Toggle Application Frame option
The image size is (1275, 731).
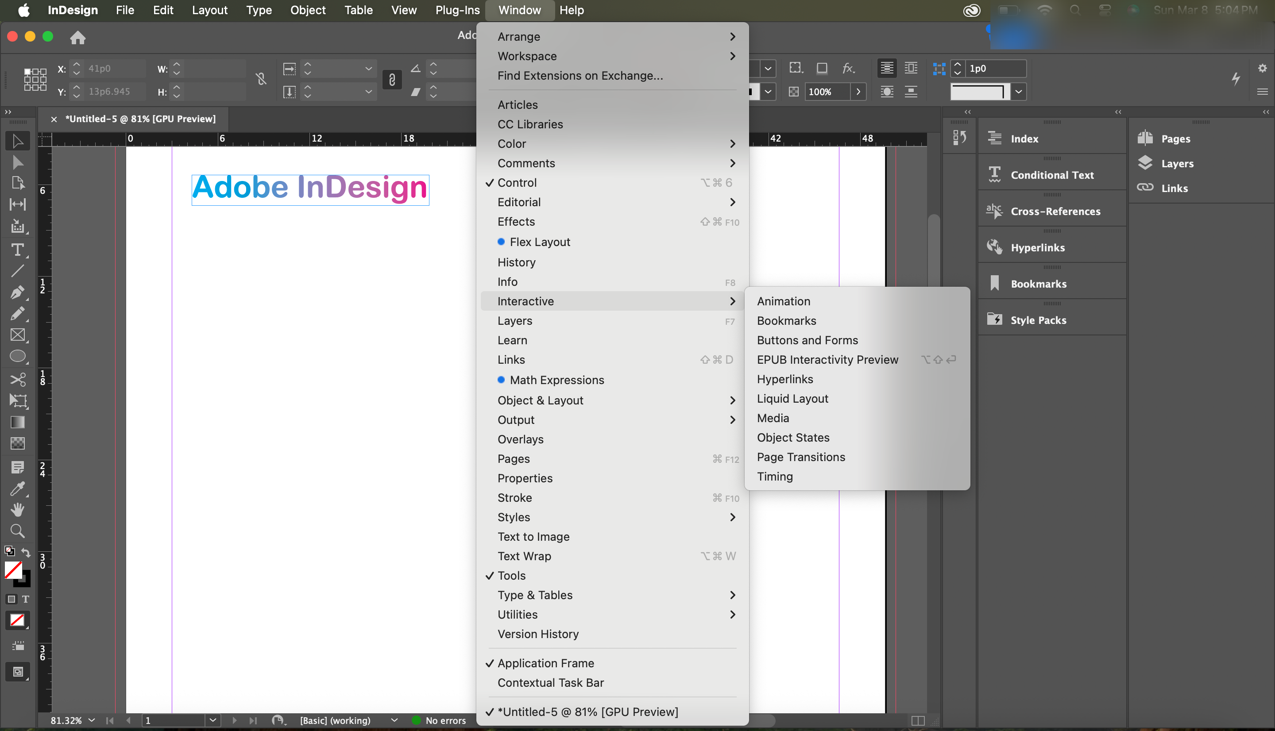click(x=545, y=663)
